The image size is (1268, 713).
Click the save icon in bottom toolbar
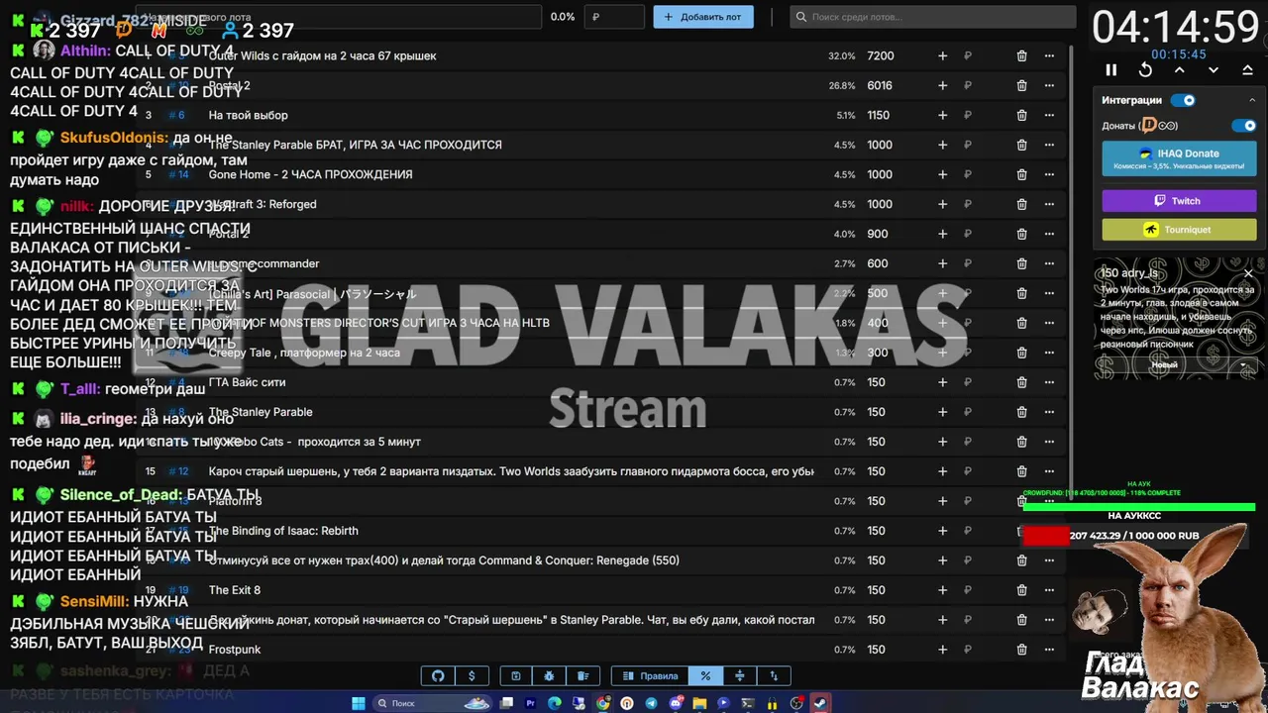pyautogui.click(x=516, y=676)
